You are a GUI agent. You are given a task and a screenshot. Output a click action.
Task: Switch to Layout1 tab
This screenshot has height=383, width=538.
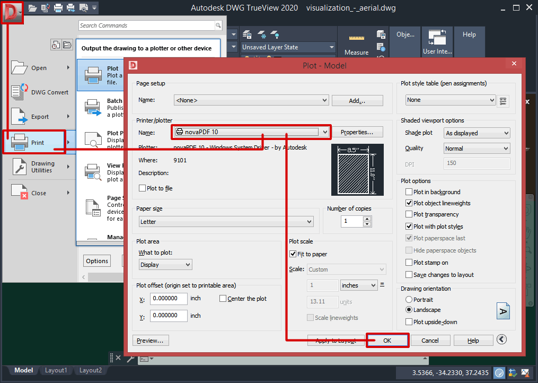tap(56, 370)
